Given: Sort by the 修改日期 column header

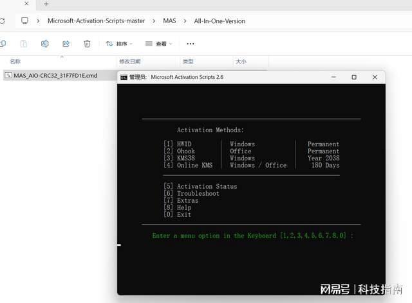Looking at the screenshot, I should pyautogui.click(x=130, y=62).
